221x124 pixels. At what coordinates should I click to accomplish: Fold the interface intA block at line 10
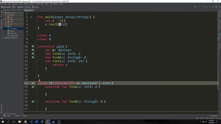37,46
